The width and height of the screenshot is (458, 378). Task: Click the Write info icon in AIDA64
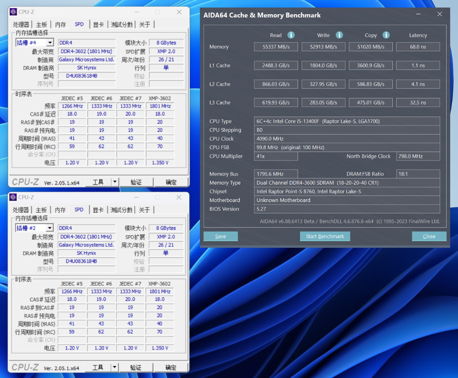click(339, 35)
